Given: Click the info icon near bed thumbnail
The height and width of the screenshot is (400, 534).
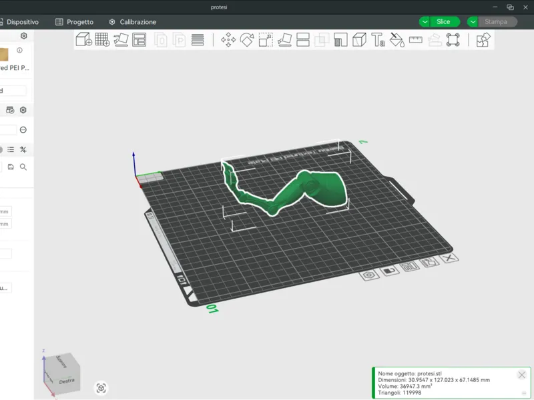Looking at the screenshot, I should pyautogui.click(x=20, y=51).
